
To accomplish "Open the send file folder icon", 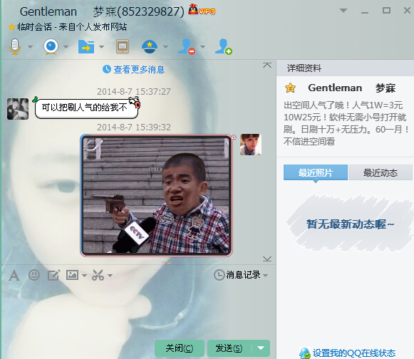I will pos(86,47).
